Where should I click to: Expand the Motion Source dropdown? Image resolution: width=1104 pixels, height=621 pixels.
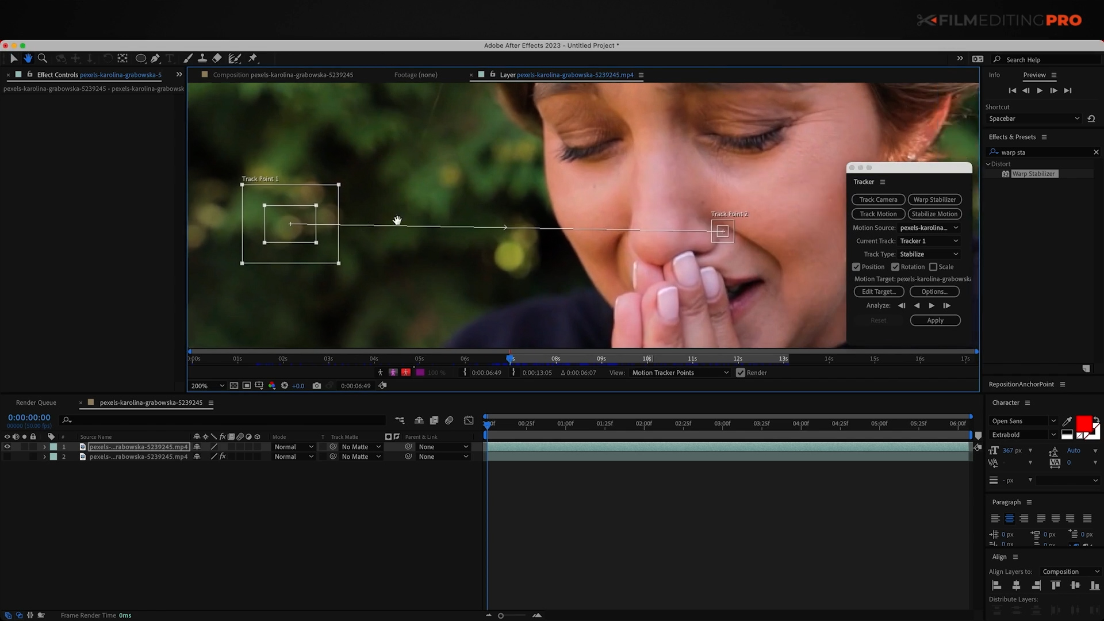(929, 228)
